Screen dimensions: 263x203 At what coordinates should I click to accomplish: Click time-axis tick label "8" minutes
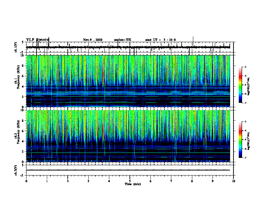tap(192, 181)
